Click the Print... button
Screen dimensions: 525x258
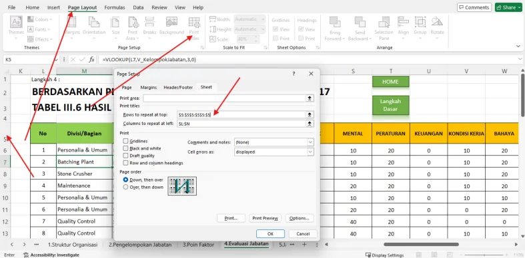pyautogui.click(x=231, y=218)
